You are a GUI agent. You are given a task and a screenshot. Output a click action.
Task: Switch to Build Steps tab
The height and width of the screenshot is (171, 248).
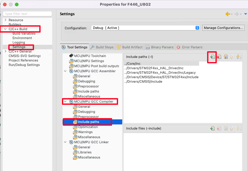102,47
